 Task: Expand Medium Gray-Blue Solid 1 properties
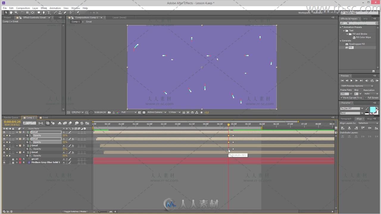(17, 163)
